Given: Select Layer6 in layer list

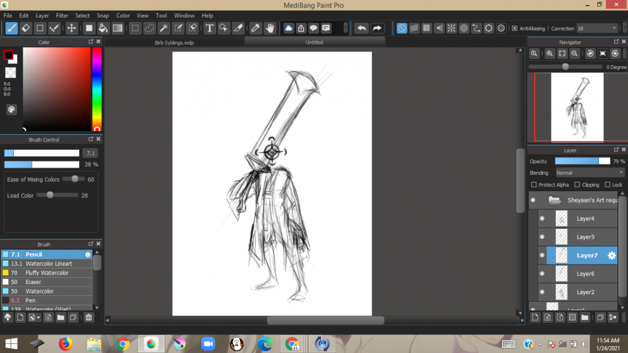Looking at the screenshot, I should point(582,274).
